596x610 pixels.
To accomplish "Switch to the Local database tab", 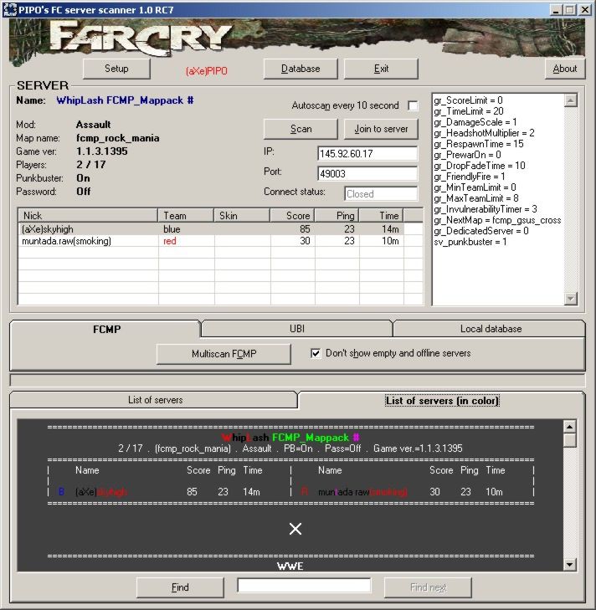I will [491, 329].
